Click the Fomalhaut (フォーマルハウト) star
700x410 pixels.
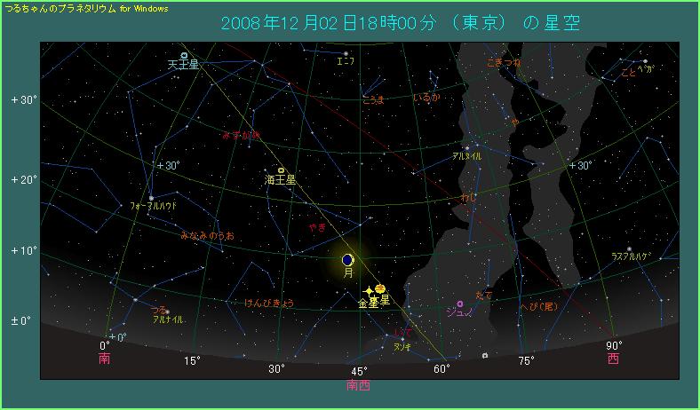click(151, 198)
